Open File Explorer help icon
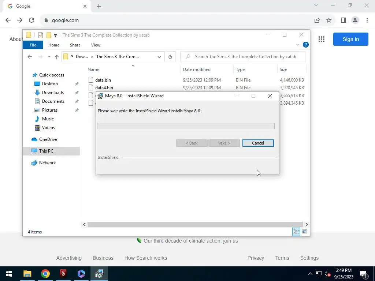 coord(305,45)
